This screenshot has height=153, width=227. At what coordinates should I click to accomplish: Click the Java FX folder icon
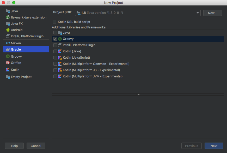tap(8, 24)
